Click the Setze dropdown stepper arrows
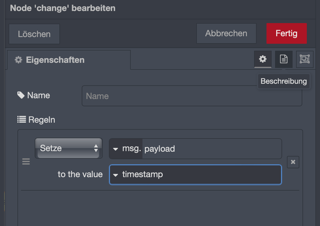The height and width of the screenshot is (226, 320). click(96, 148)
